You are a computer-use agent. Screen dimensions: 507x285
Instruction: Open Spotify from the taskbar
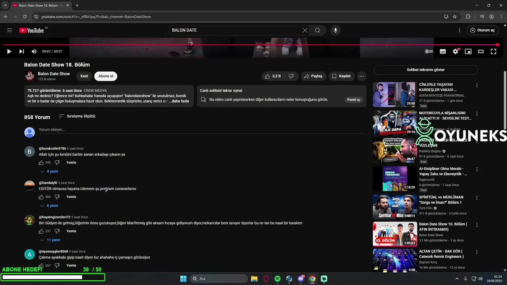(277, 279)
